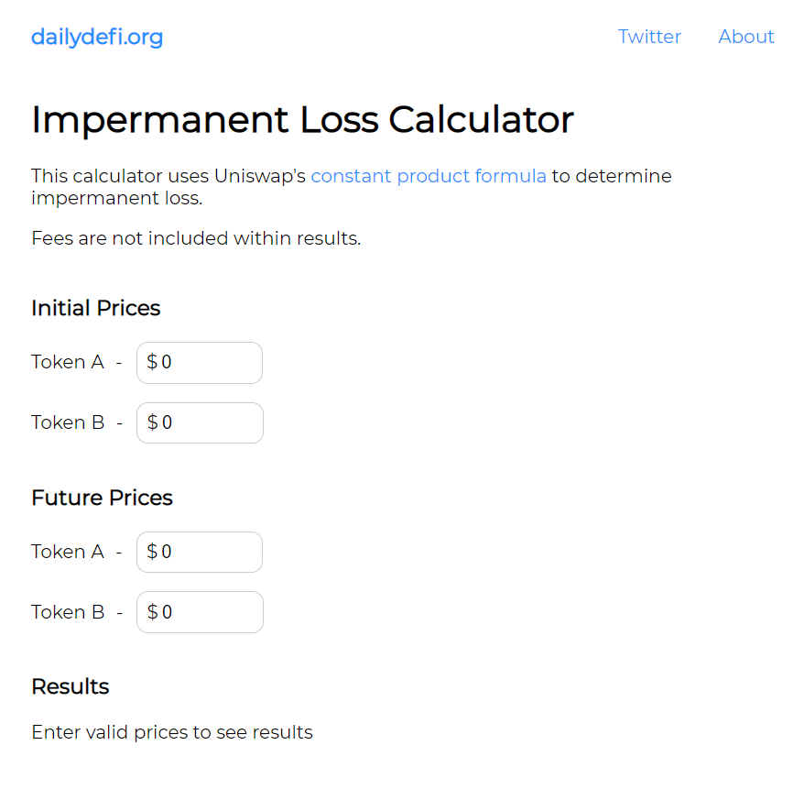The height and width of the screenshot is (789, 804).
Task: Click dollar sign in initial Token A field
Action: (152, 363)
